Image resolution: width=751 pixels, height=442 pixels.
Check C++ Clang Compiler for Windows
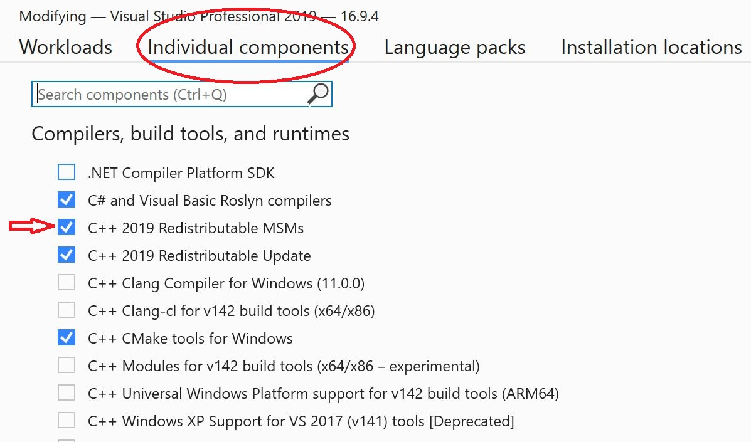pyautogui.click(x=67, y=283)
